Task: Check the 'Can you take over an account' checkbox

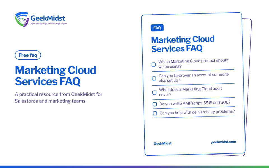Action: [154, 78]
